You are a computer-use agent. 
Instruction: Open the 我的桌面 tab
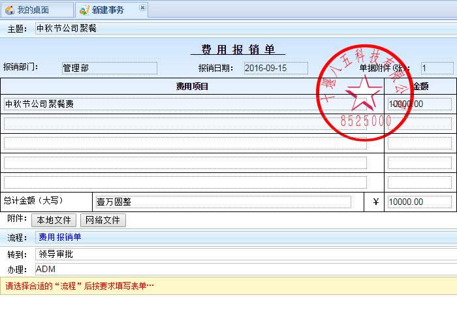point(37,10)
